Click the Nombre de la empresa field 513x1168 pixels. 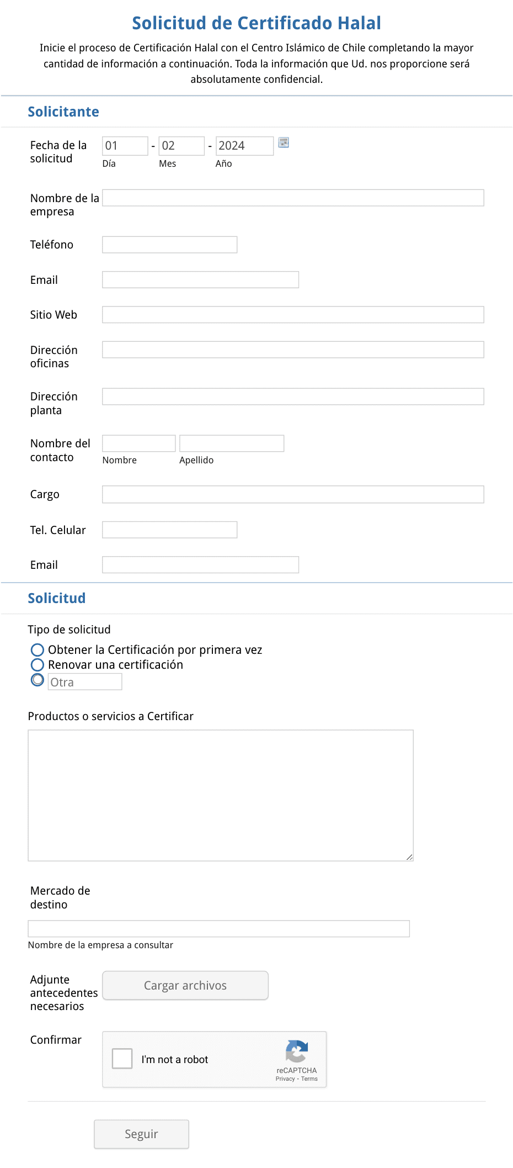point(293,198)
